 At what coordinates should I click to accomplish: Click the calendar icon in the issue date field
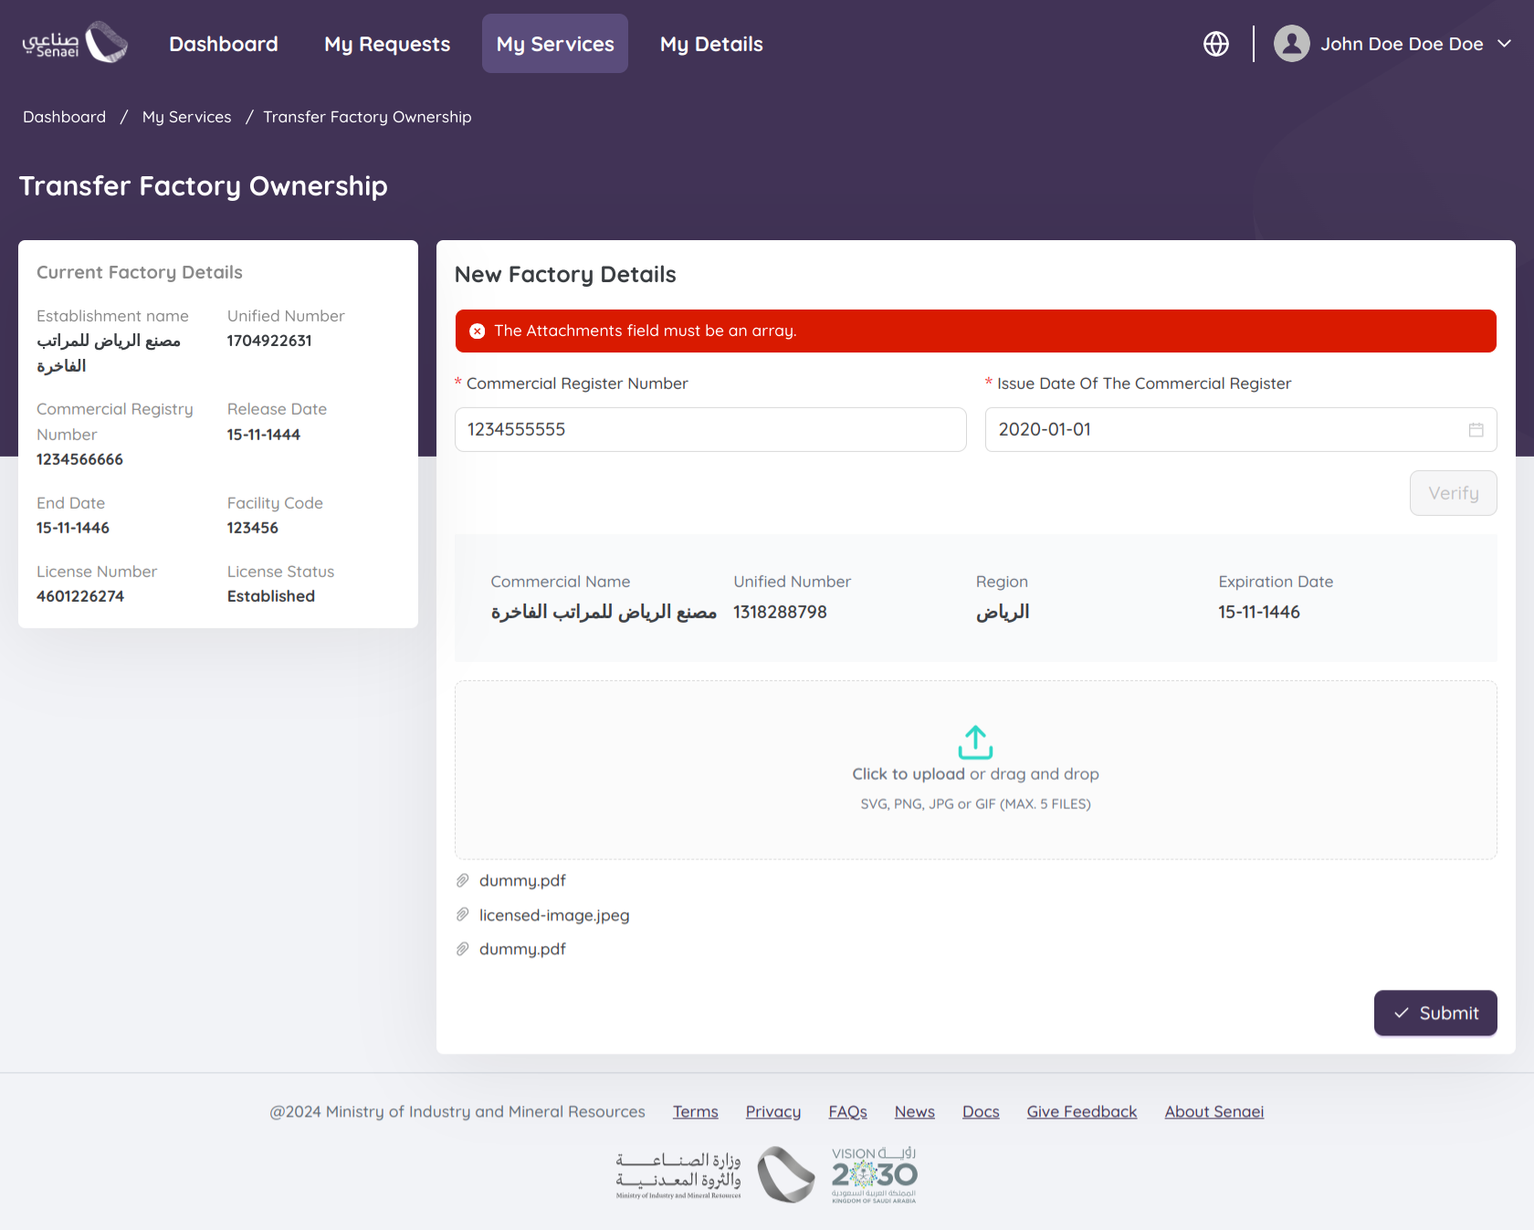tap(1476, 430)
